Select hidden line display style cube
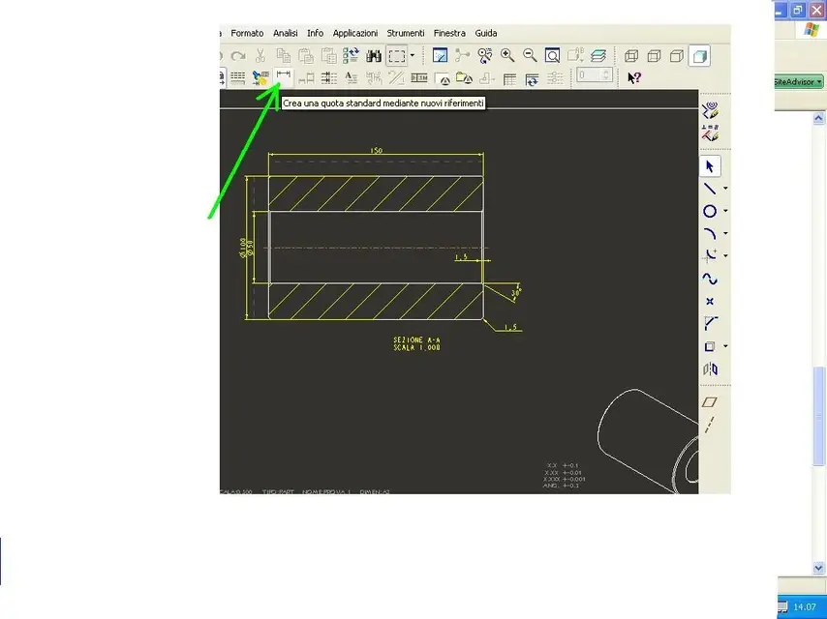The image size is (827, 619). click(654, 56)
